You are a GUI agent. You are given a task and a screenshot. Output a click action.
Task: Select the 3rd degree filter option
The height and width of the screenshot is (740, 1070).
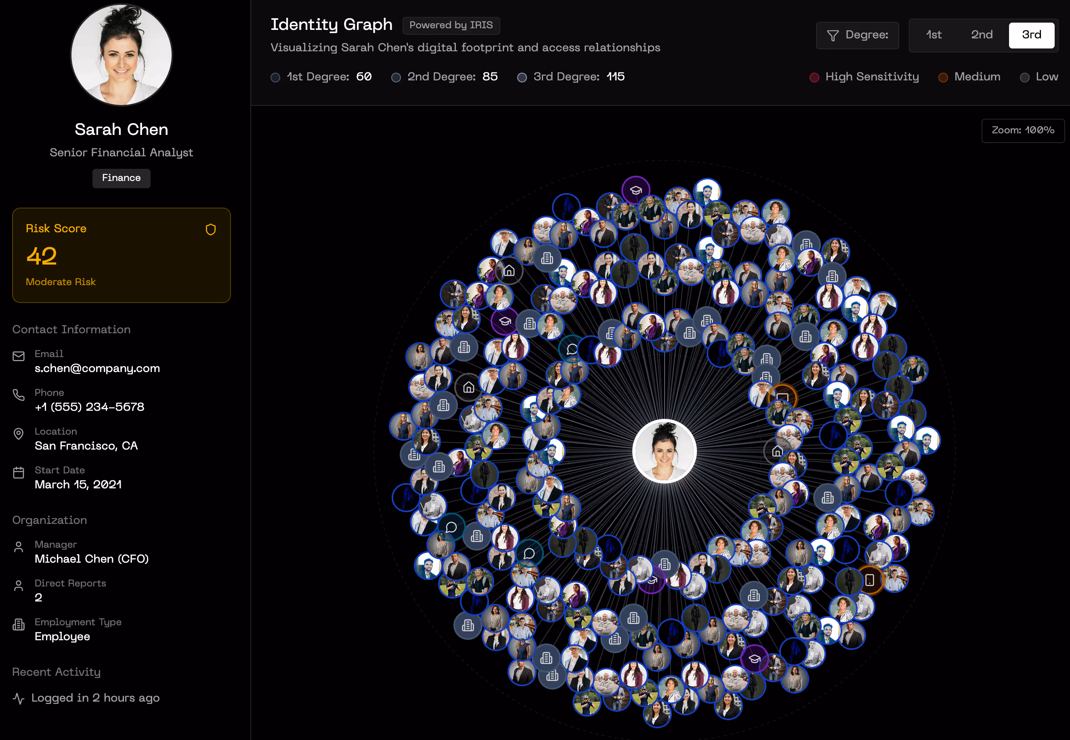click(1031, 35)
